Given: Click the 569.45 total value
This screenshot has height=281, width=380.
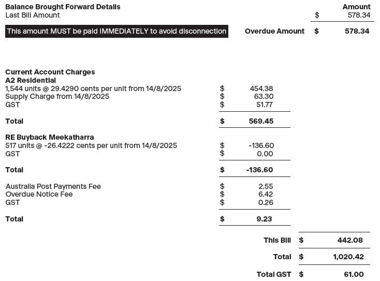Looking at the screenshot, I should (x=261, y=121).
